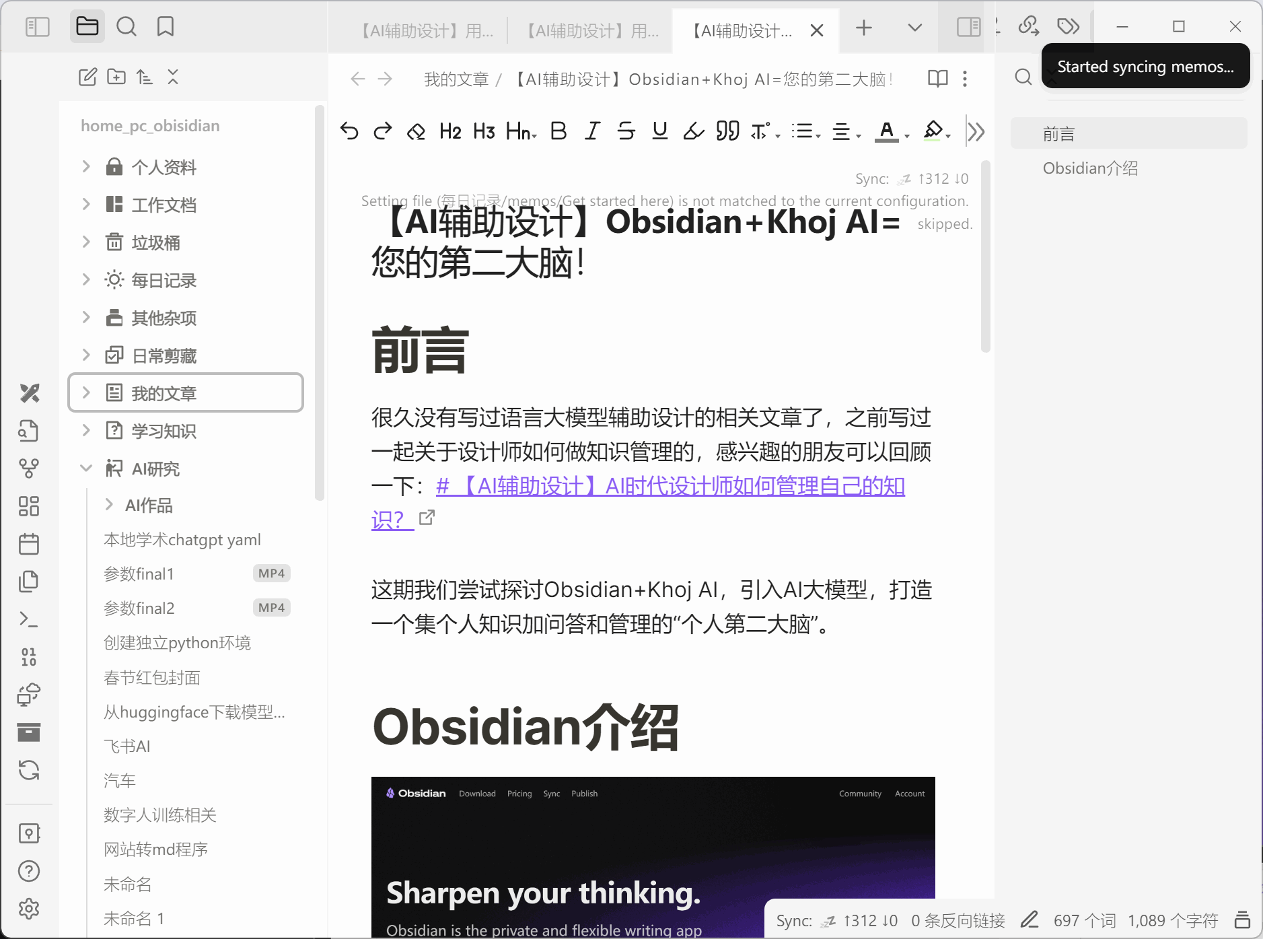Viewport: 1263px width, 939px height.
Task: Open the search view
Action: [x=127, y=27]
